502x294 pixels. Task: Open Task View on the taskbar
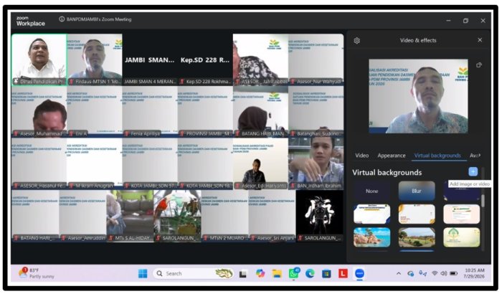pos(243,274)
